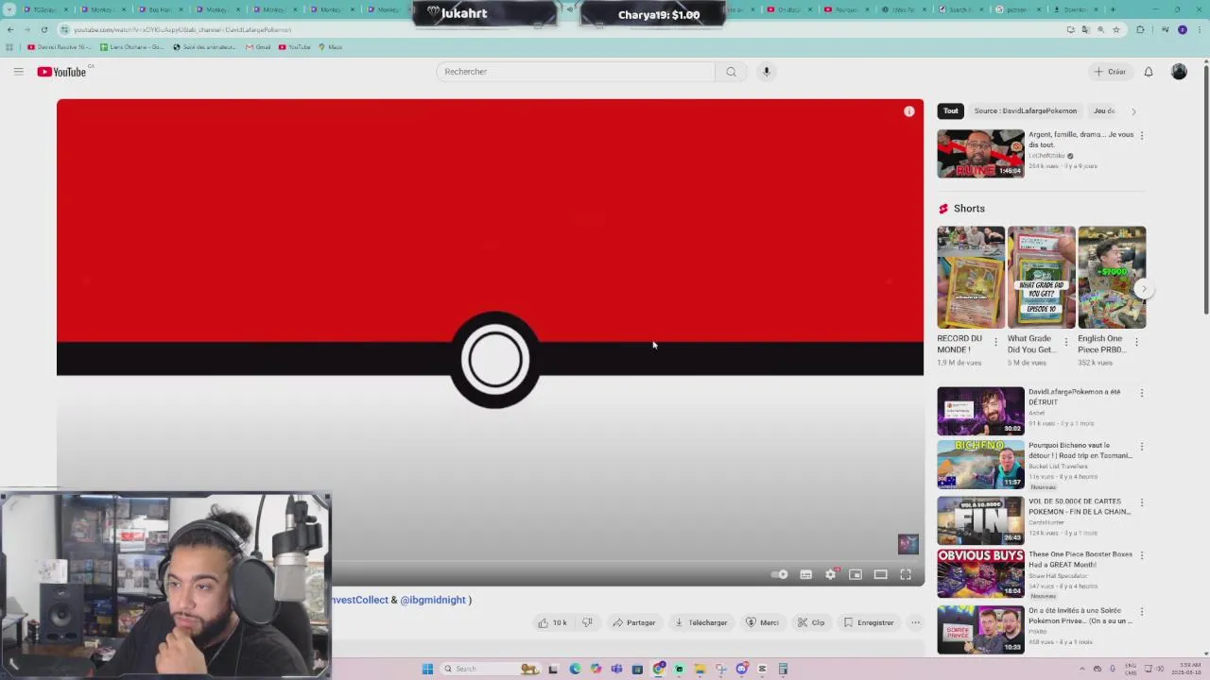This screenshot has height=680, width=1210.
Task: Open the YouTube bookmark in bookmarks bar
Action: point(295,46)
